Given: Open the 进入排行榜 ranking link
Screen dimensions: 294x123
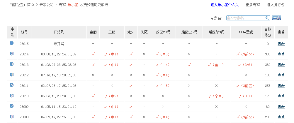Looking at the screenshot, I should pos(276,5).
